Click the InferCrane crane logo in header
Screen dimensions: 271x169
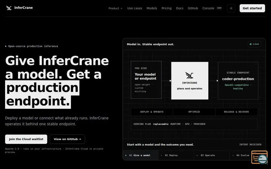(9, 8)
